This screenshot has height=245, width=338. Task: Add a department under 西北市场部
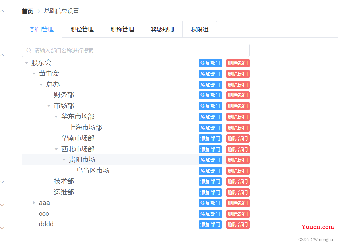click(x=210, y=150)
